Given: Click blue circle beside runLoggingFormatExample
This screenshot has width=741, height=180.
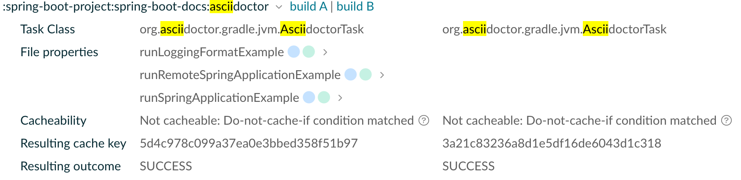Looking at the screenshot, I should [294, 52].
